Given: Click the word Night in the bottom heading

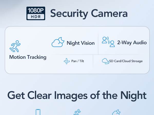Looking at the screenshot, I should [133, 96].
